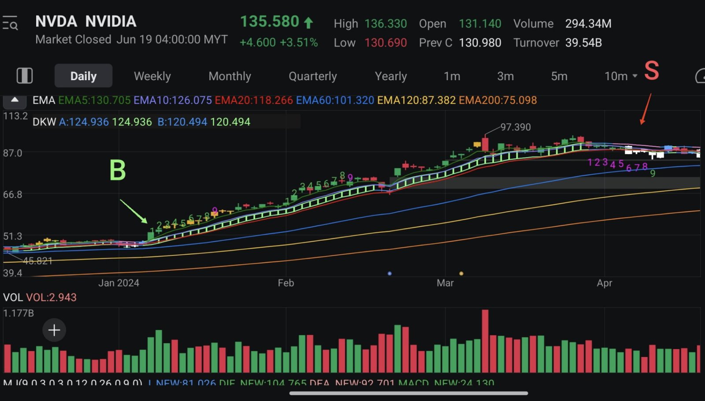
Task: Select the EMA60:101.320 indicator label
Action: click(335, 100)
